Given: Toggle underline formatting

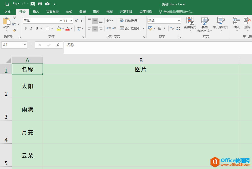Looking at the screenshot, I should (37, 28).
